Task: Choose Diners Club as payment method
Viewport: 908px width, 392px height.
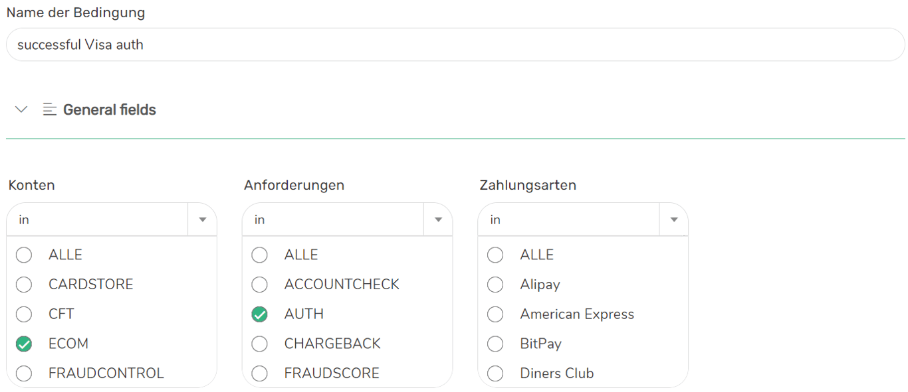Action: click(x=495, y=373)
